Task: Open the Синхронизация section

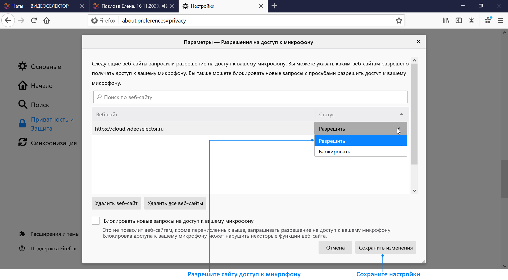Action: coord(54,143)
